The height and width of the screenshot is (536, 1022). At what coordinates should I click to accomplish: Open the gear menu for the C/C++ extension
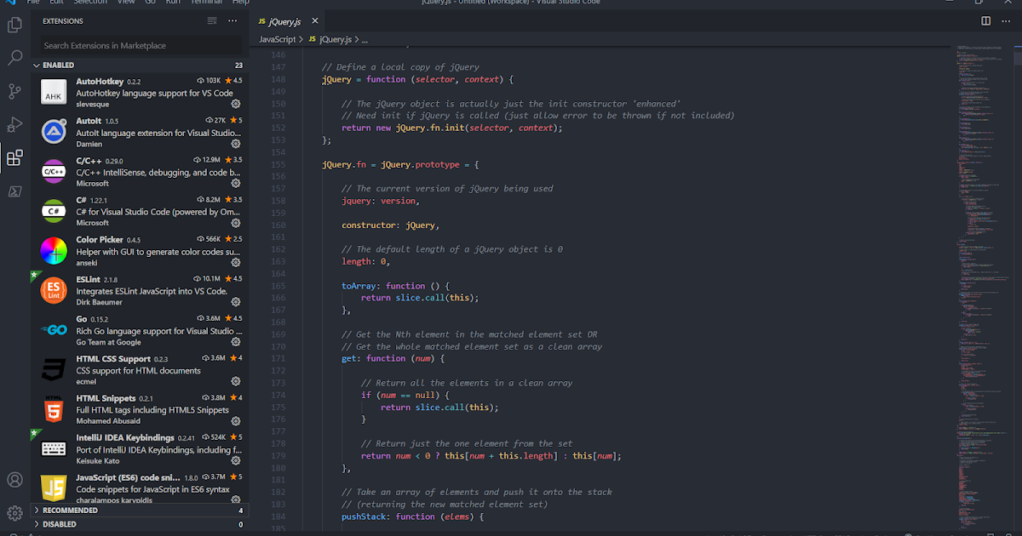(x=236, y=183)
